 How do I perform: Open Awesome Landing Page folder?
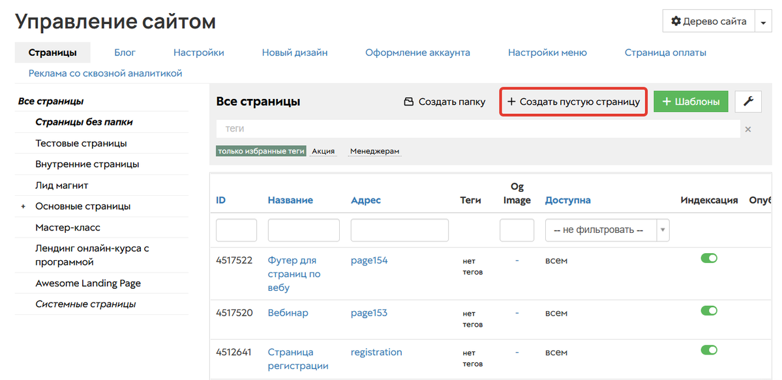pos(88,284)
